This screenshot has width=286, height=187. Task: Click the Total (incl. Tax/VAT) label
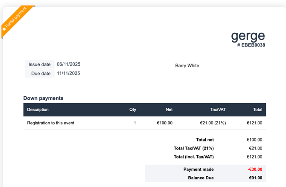point(194,157)
